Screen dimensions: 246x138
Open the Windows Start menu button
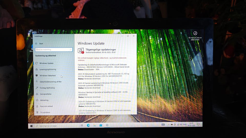[x=31, y=126]
